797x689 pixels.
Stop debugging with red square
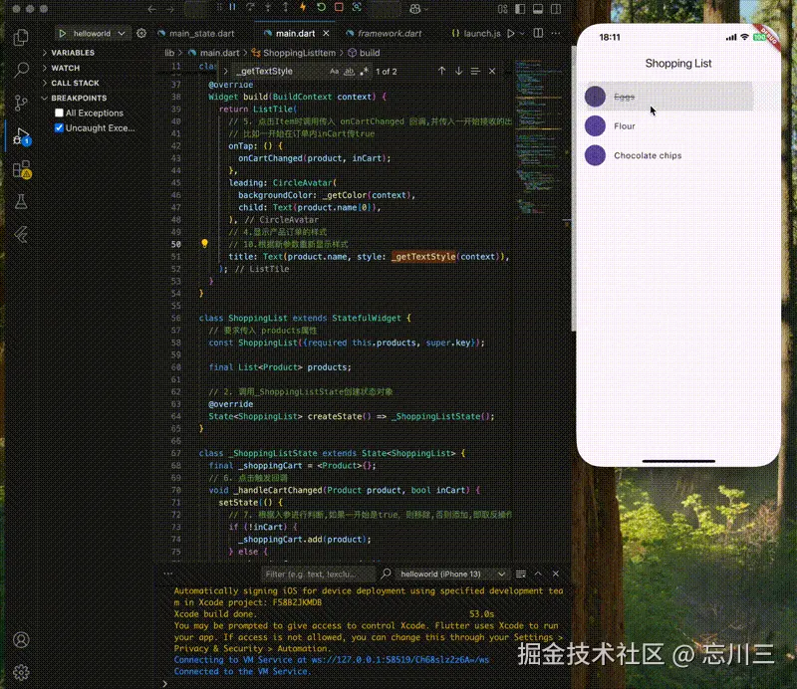339,7
